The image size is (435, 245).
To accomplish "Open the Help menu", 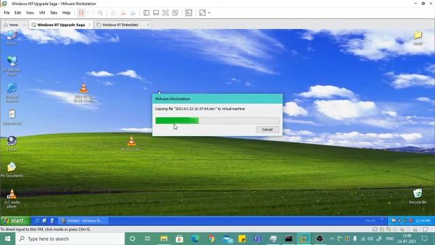I will coord(67,13).
